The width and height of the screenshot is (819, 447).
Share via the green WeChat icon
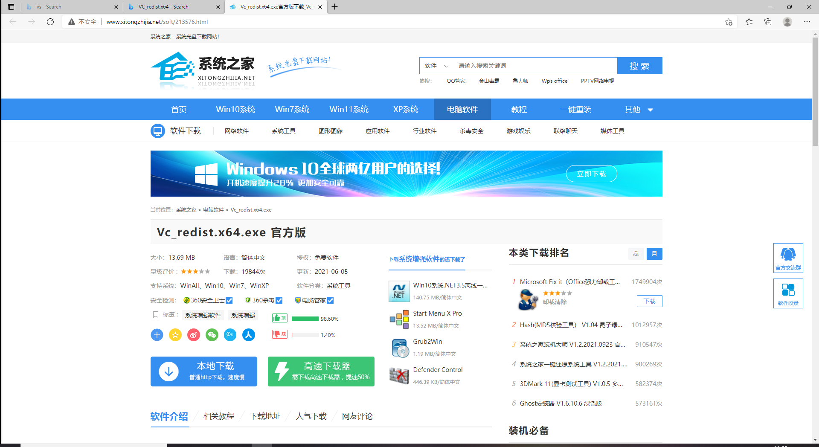coord(212,335)
